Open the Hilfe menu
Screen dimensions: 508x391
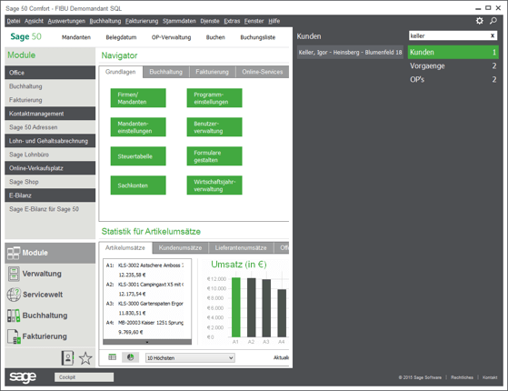click(274, 21)
